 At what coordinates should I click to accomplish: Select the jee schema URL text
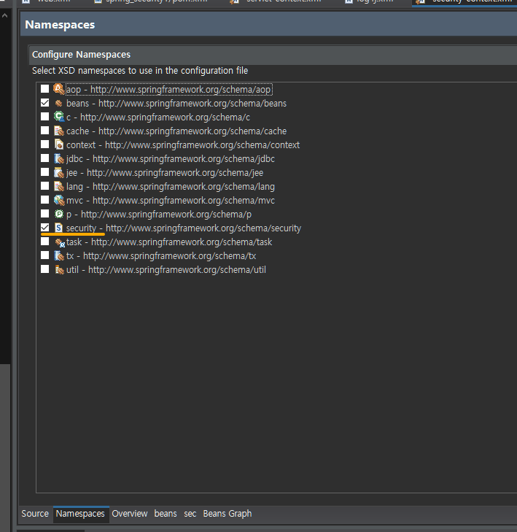click(175, 173)
